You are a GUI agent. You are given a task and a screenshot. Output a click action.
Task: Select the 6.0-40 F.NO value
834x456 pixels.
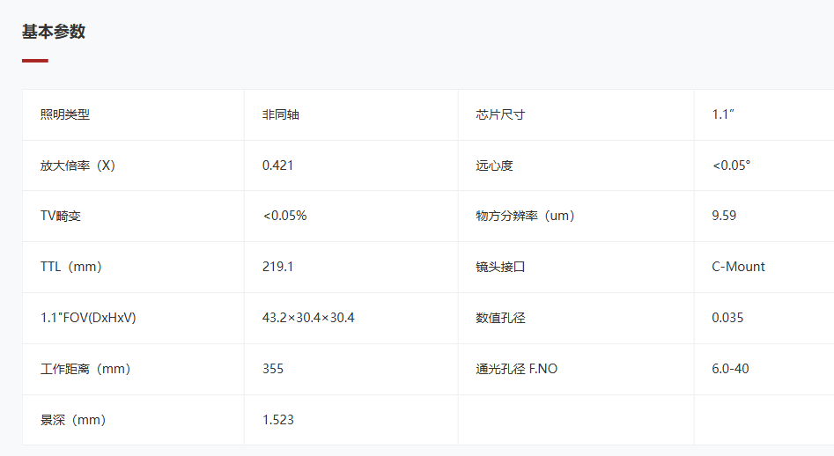730,369
